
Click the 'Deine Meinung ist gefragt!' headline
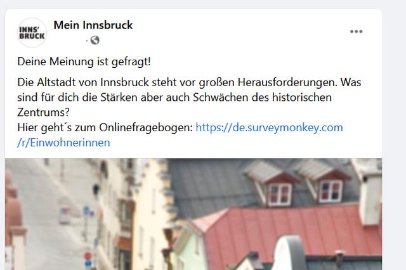pyautogui.click(x=84, y=61)
